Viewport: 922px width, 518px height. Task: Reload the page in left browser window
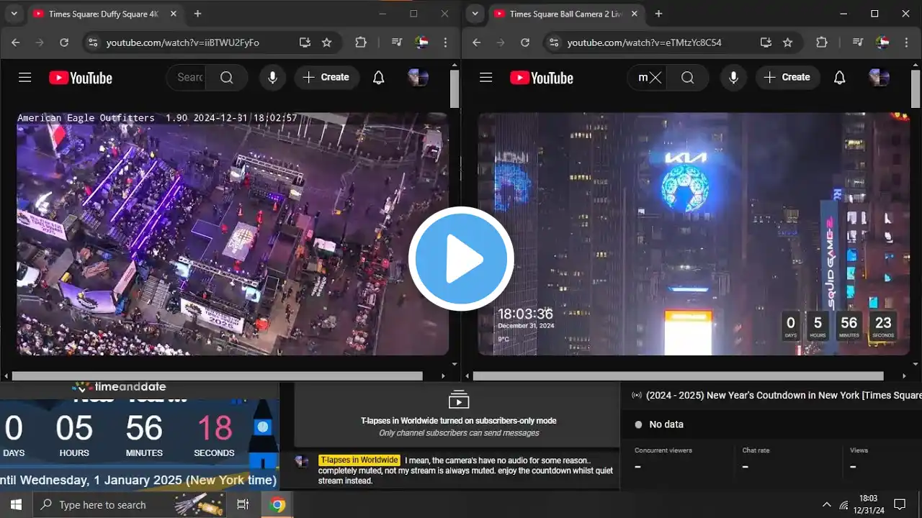click(x=64, y=42)
